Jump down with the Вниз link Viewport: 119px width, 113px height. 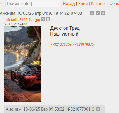pos(83,4)
